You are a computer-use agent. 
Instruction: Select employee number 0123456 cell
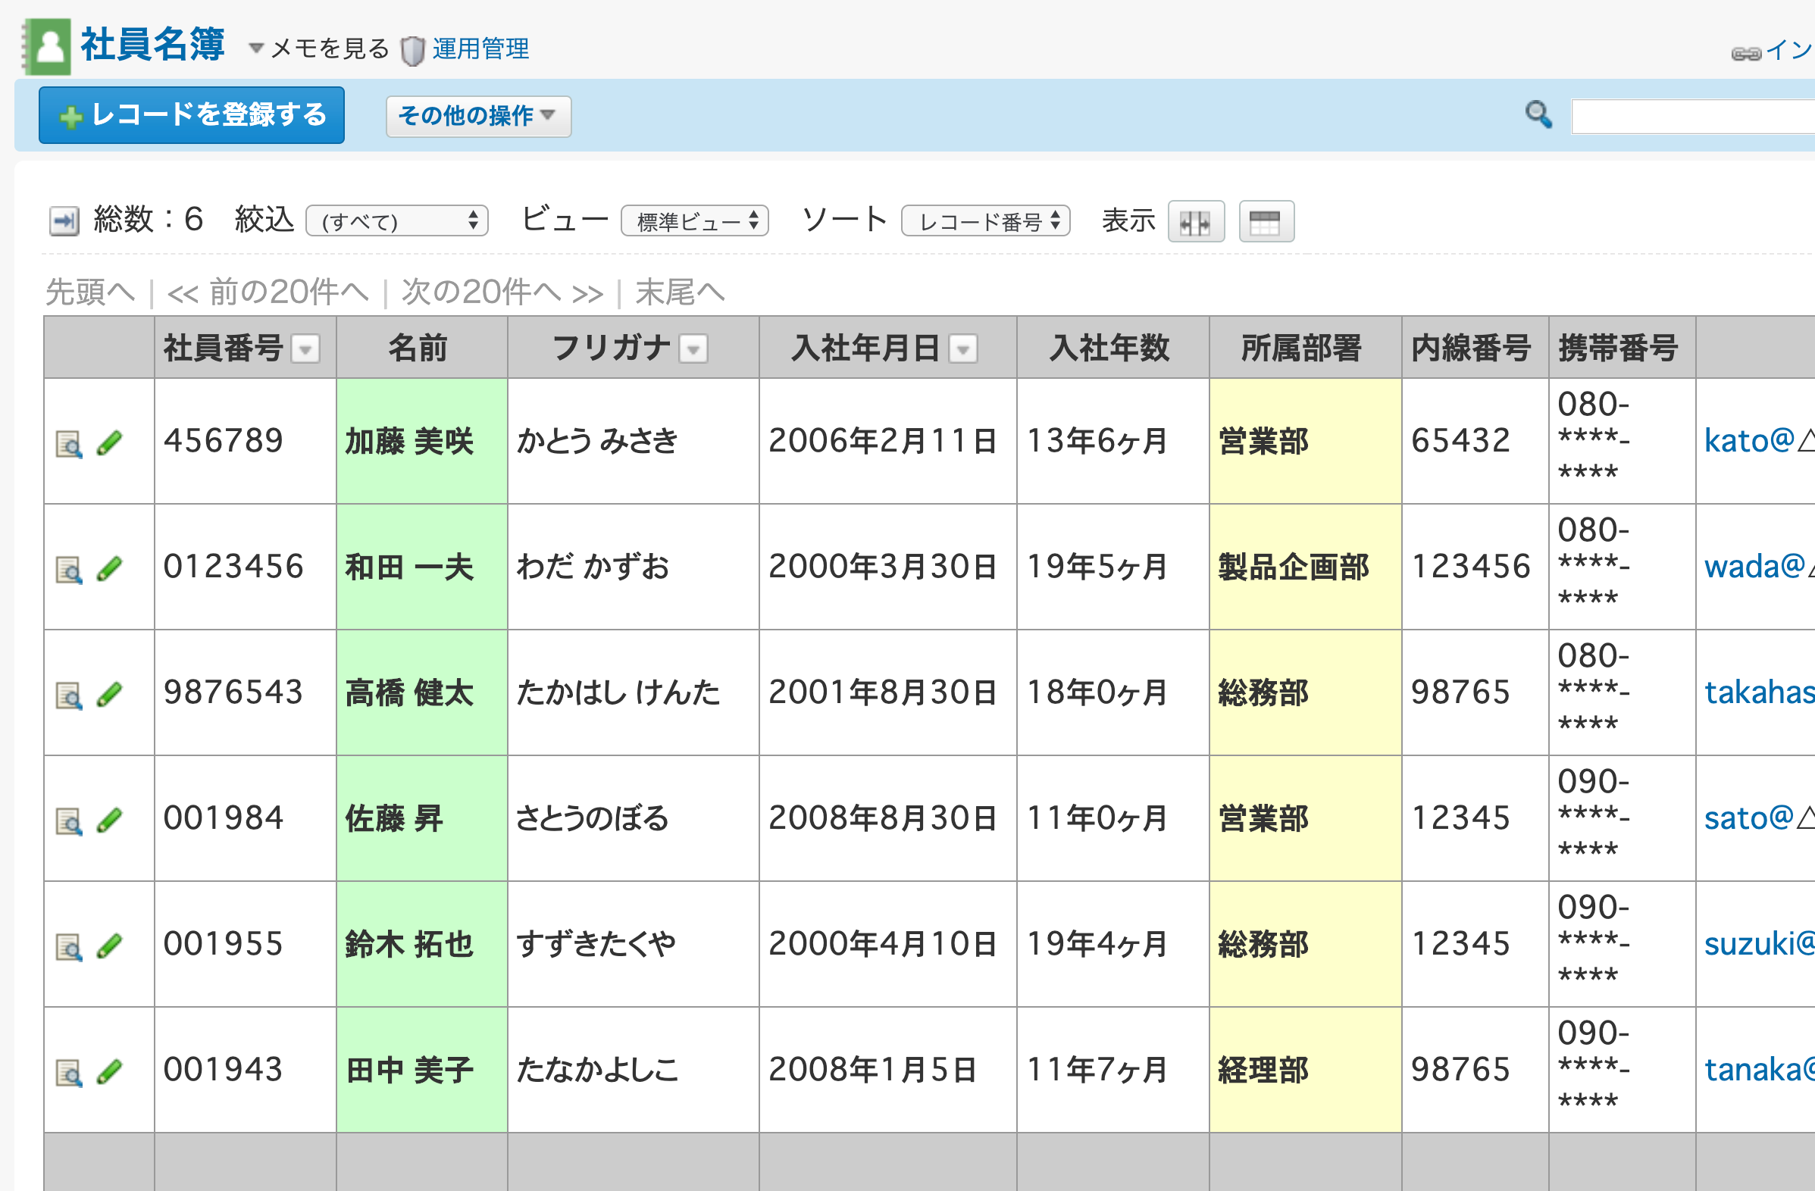[x=245, y=567]
